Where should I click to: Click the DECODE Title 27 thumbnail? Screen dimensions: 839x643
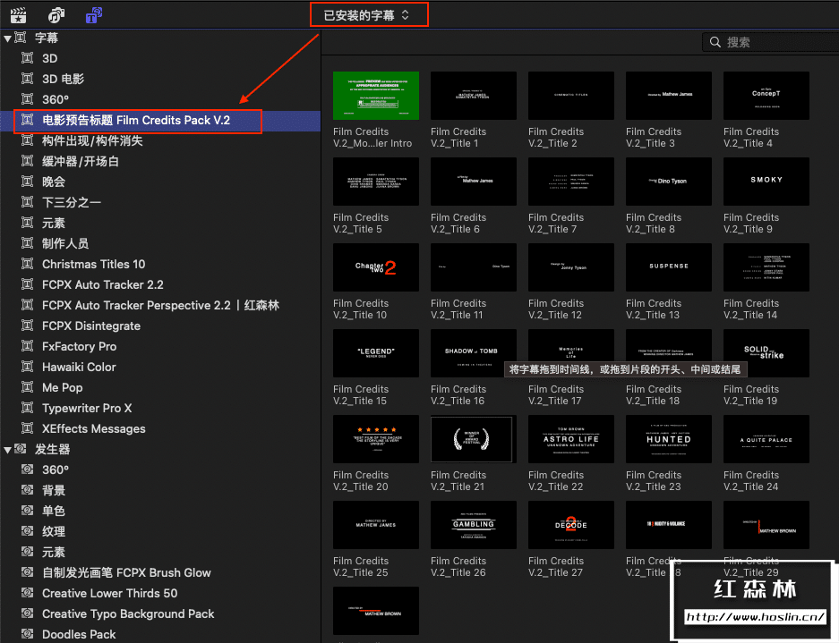tap(571, 525)
